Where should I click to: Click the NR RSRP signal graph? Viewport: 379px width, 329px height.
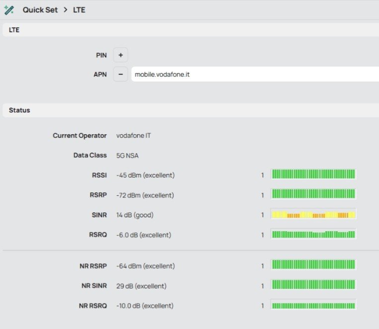313,265
